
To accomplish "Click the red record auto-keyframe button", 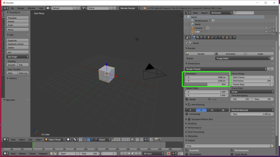I will click(168, 153).
